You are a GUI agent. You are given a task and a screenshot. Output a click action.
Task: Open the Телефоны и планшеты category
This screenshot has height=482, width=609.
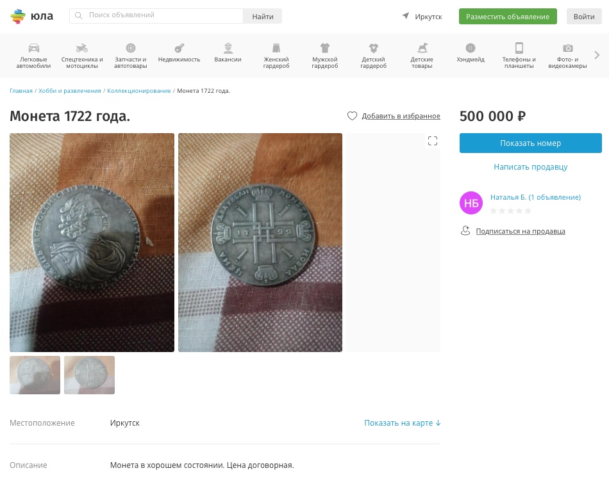(519, 55)
